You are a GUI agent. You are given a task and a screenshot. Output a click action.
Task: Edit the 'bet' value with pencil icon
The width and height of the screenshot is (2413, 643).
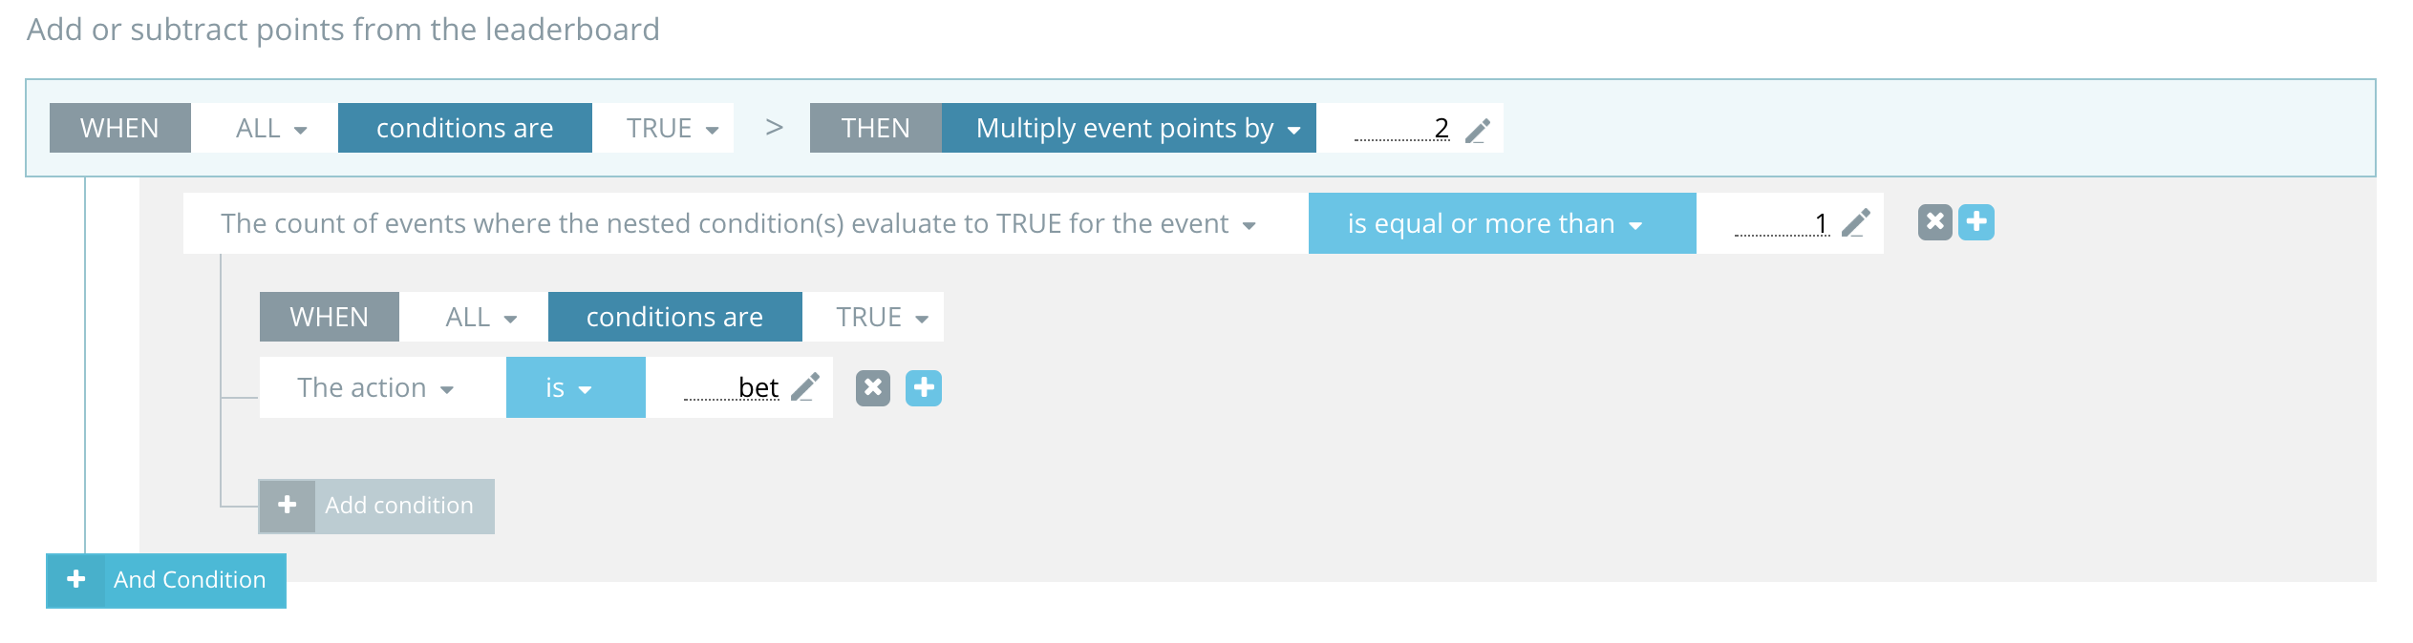pyautogui.click(x=805, y=387)
